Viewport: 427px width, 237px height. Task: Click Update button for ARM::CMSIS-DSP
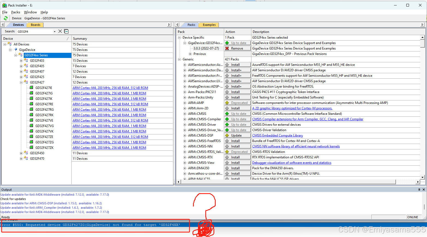(237, 136)
